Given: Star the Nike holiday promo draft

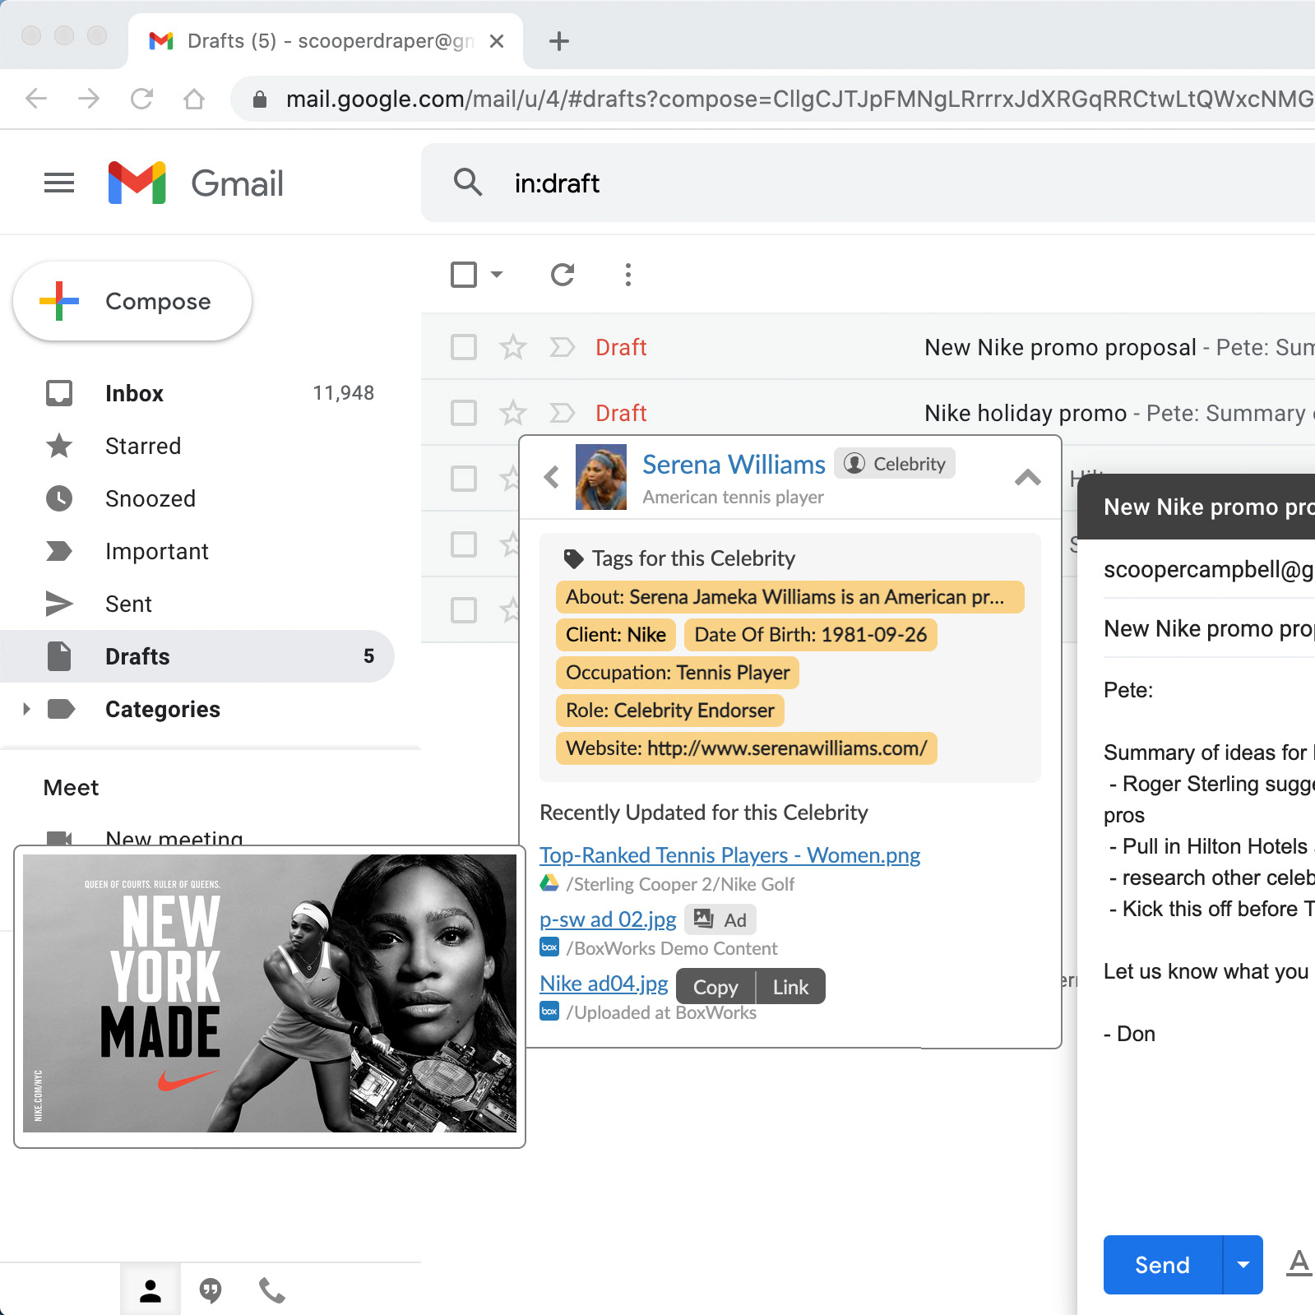Looking at the screenshot, I should pos(513,413).
